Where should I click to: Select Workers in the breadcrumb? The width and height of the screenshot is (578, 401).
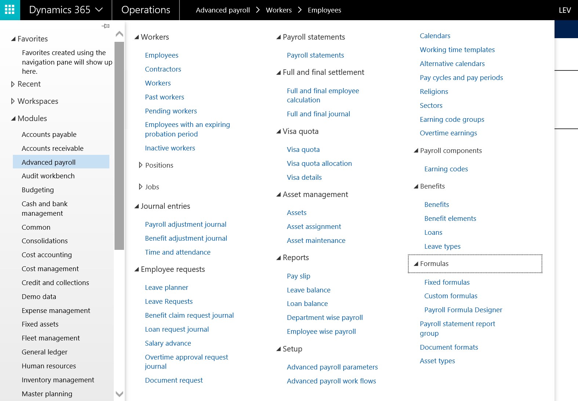[x=279, y=10]
